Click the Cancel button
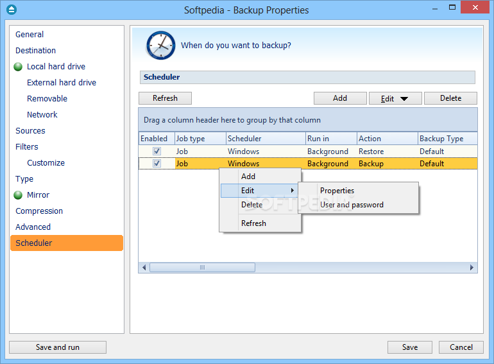 [x=461, y=347]
